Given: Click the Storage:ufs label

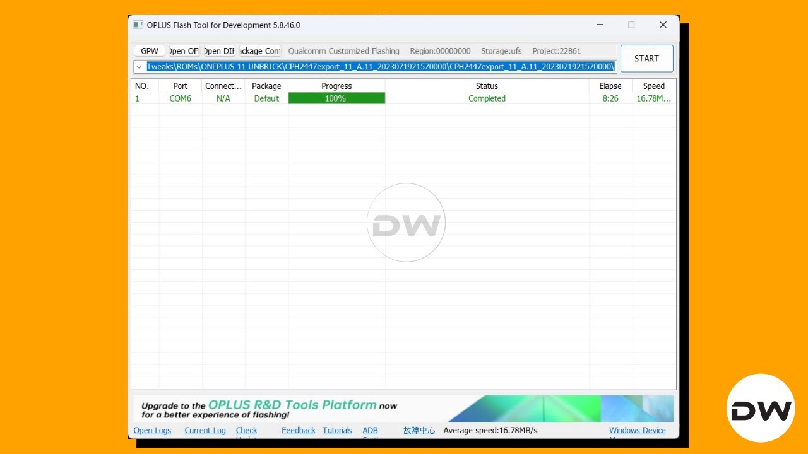Looking at the screenshot, I should (x=501, y=51).
